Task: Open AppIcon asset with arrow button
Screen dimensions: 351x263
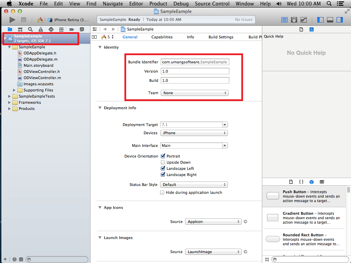Action: [x=245, y=222]
